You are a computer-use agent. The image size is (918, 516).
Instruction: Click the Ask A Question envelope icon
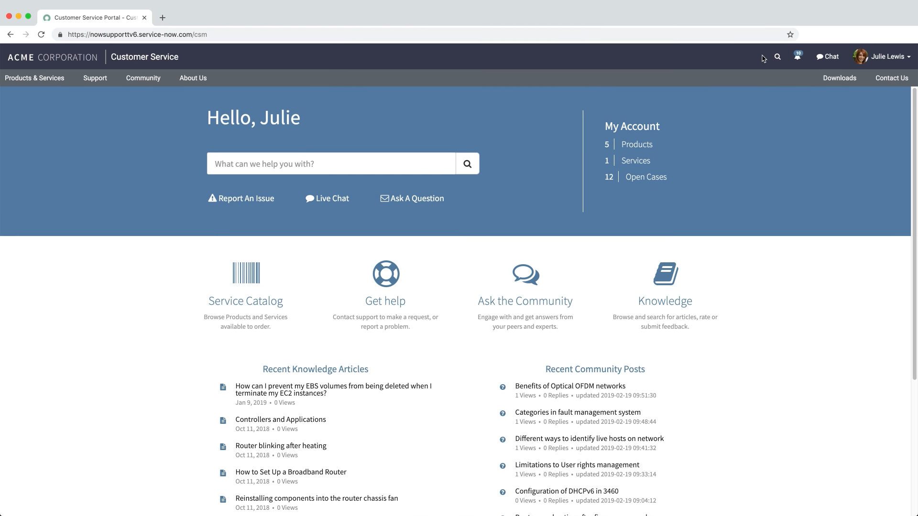(x=385, y=198)
